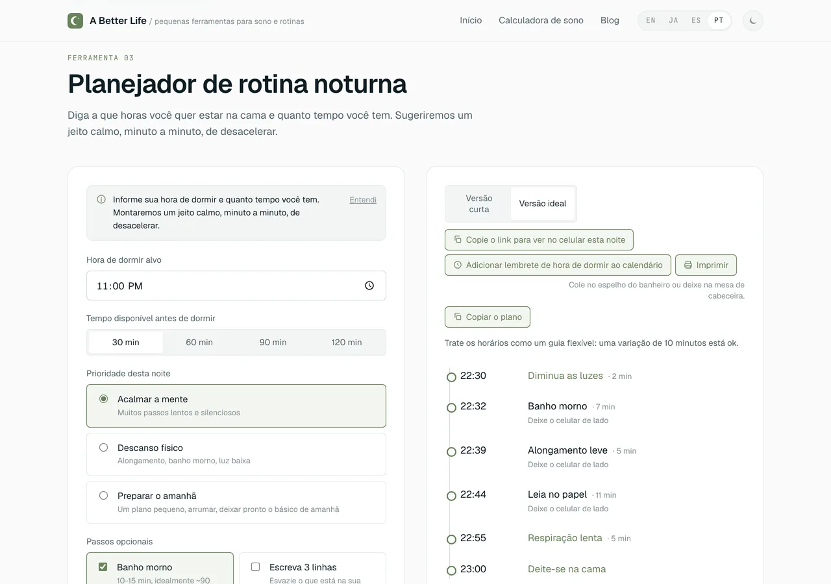Click the 22:30 timeline circle marker
The width and height of the screenshot is (831, 584).
tap(451, 377)
